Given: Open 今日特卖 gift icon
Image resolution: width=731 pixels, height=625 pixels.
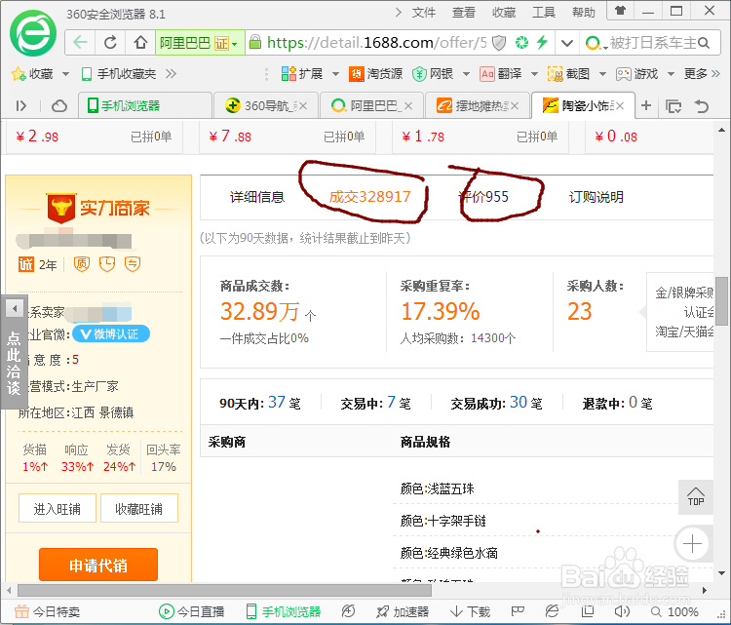Looking at the screenshot, I should (x=21, y=611).
